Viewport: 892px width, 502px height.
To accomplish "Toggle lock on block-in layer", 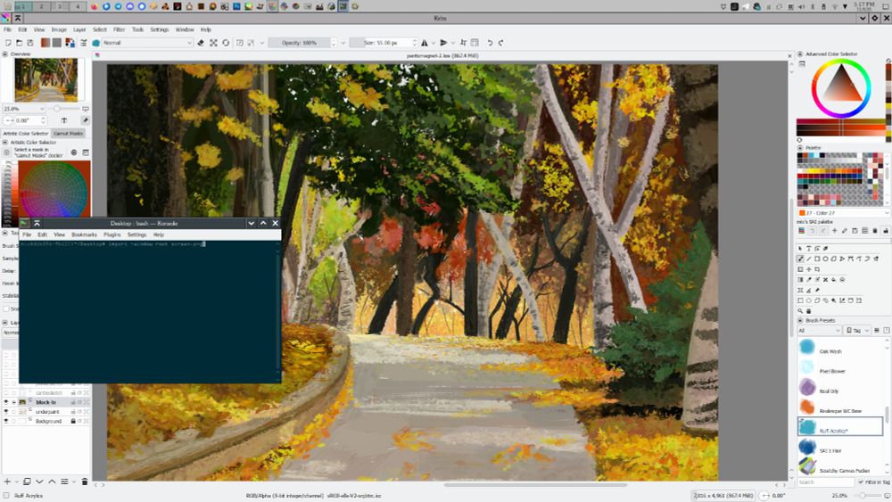I will point(73,402).
